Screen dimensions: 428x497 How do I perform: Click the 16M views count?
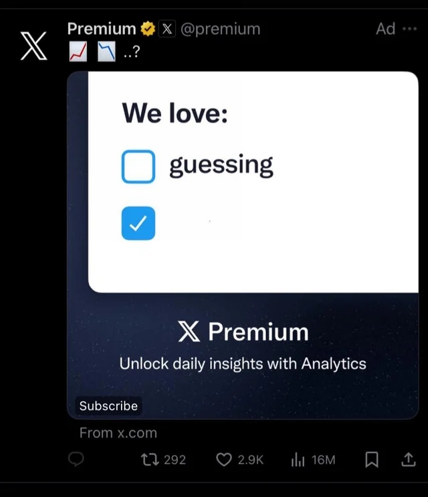(x=323, y=459)
